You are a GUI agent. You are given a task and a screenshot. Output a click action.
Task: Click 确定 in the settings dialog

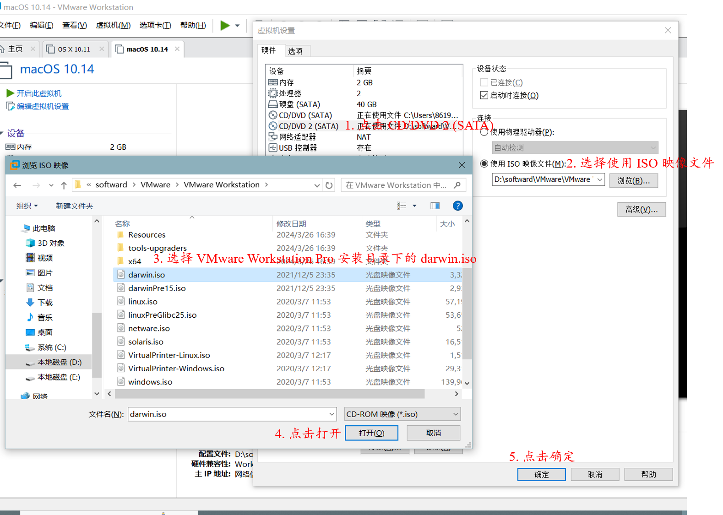point(541,475)
